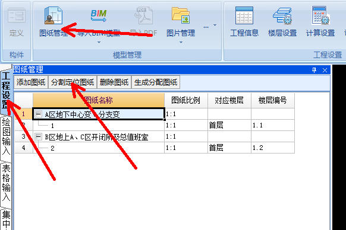Expand the 图片管理 dropdown arrow

[181, 42]
